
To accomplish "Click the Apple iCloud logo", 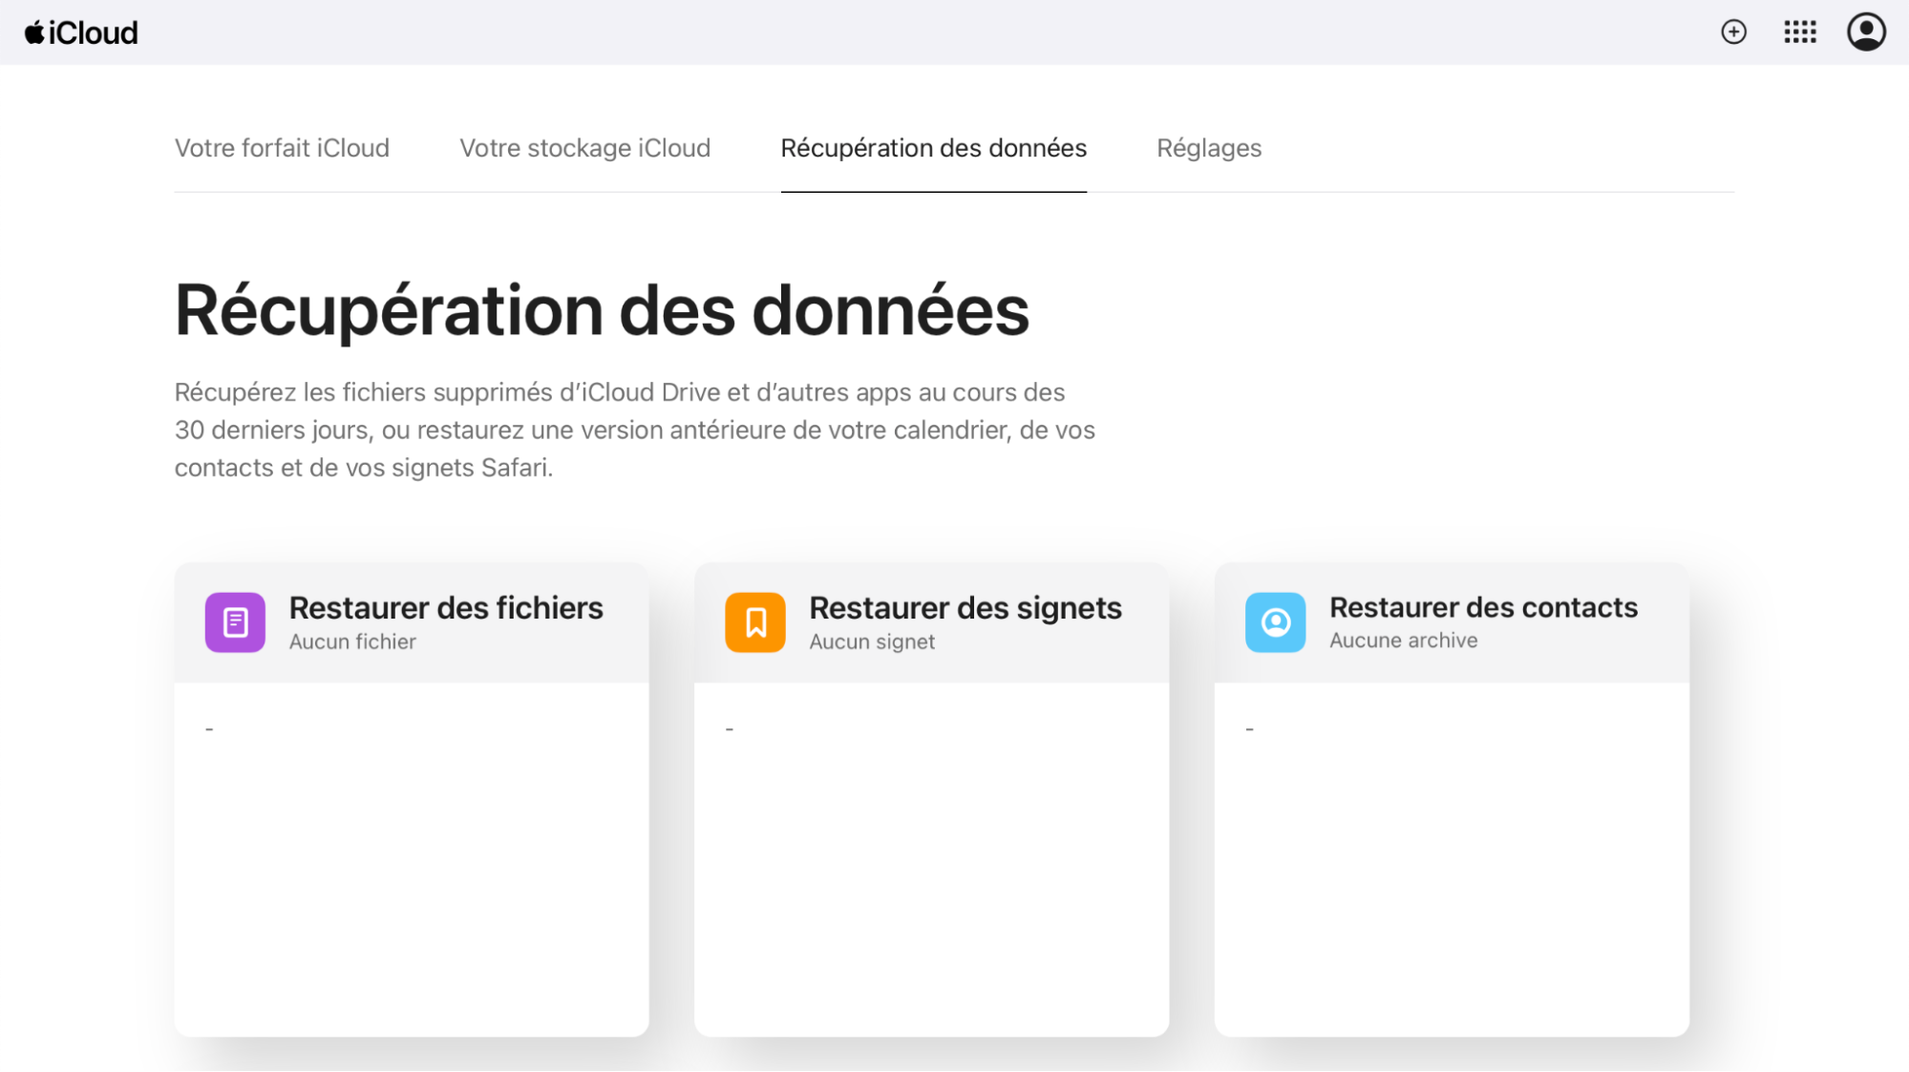I will [81, 32].
